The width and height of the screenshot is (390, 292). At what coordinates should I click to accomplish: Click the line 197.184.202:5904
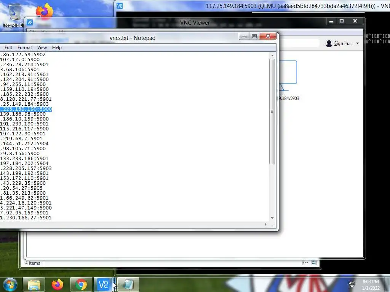coord(24,163)
